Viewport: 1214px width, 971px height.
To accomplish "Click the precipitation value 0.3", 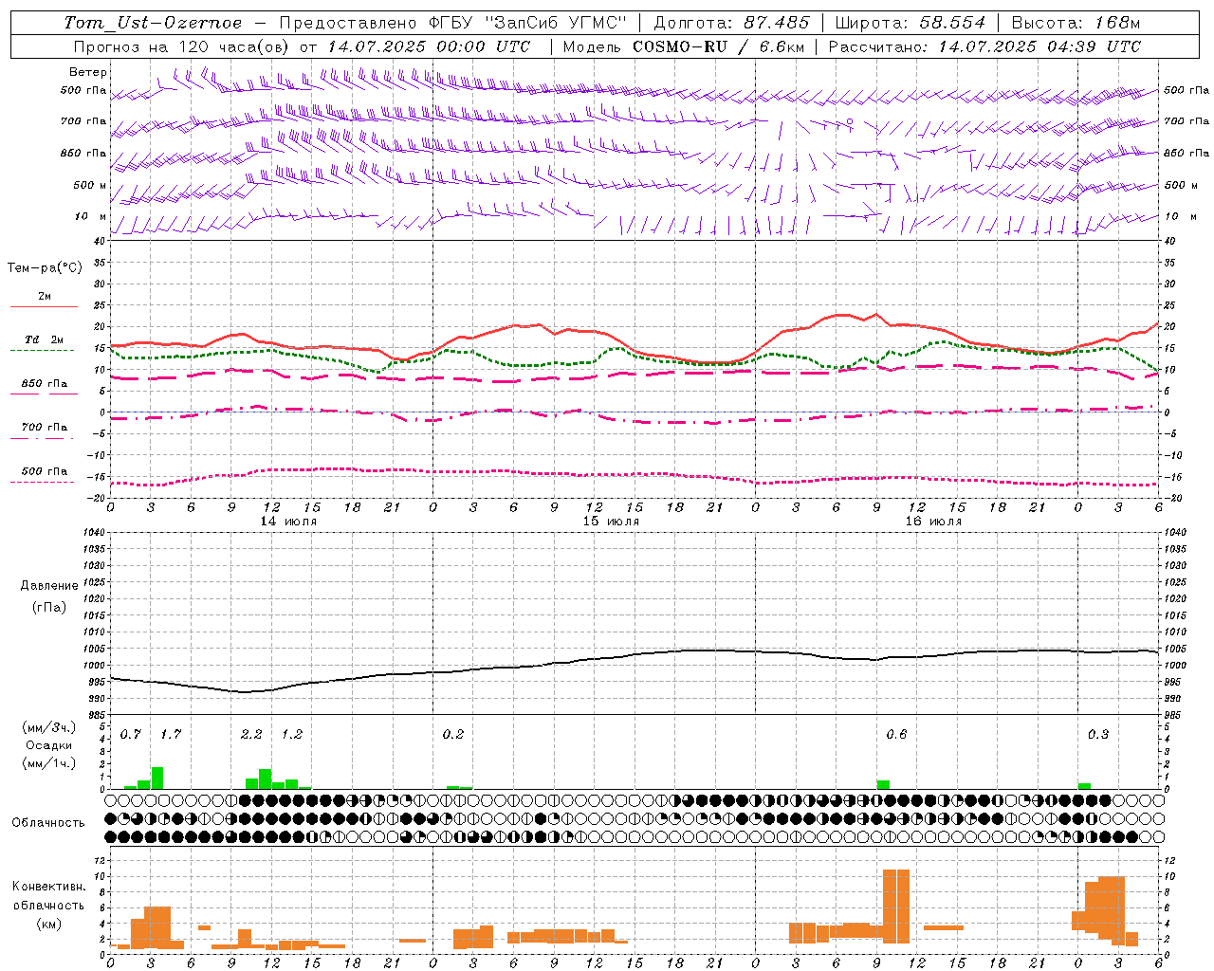I will 1098,735.
